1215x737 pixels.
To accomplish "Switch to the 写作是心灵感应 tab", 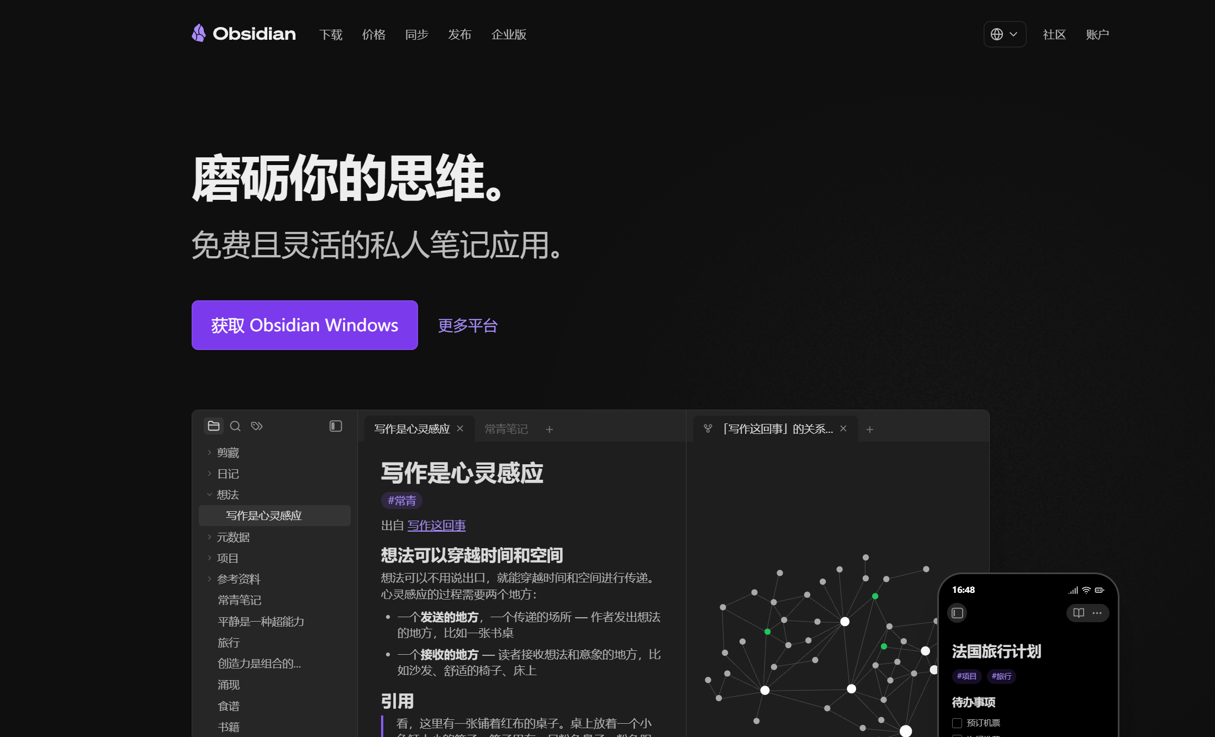I will [412, 429].
